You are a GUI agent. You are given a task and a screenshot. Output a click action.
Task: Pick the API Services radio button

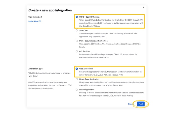click(77, 51)
